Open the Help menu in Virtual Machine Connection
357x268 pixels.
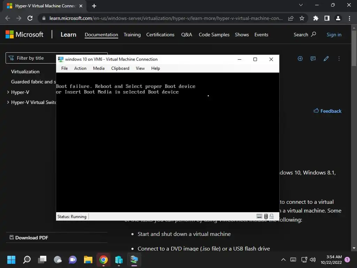click(x=155, y=68)
